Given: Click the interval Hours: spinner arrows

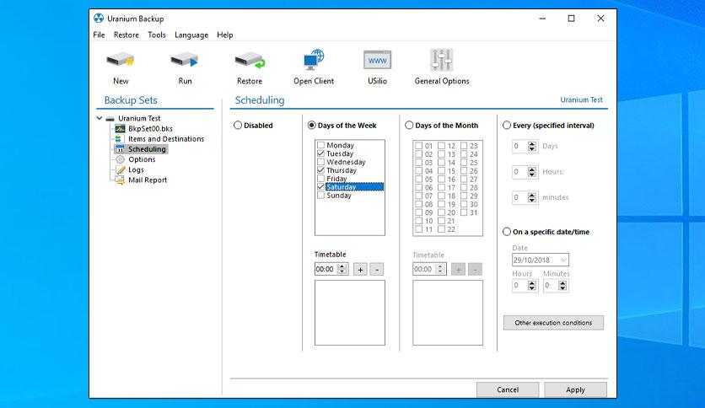Looking at the screenshot, I should (532, 172).
